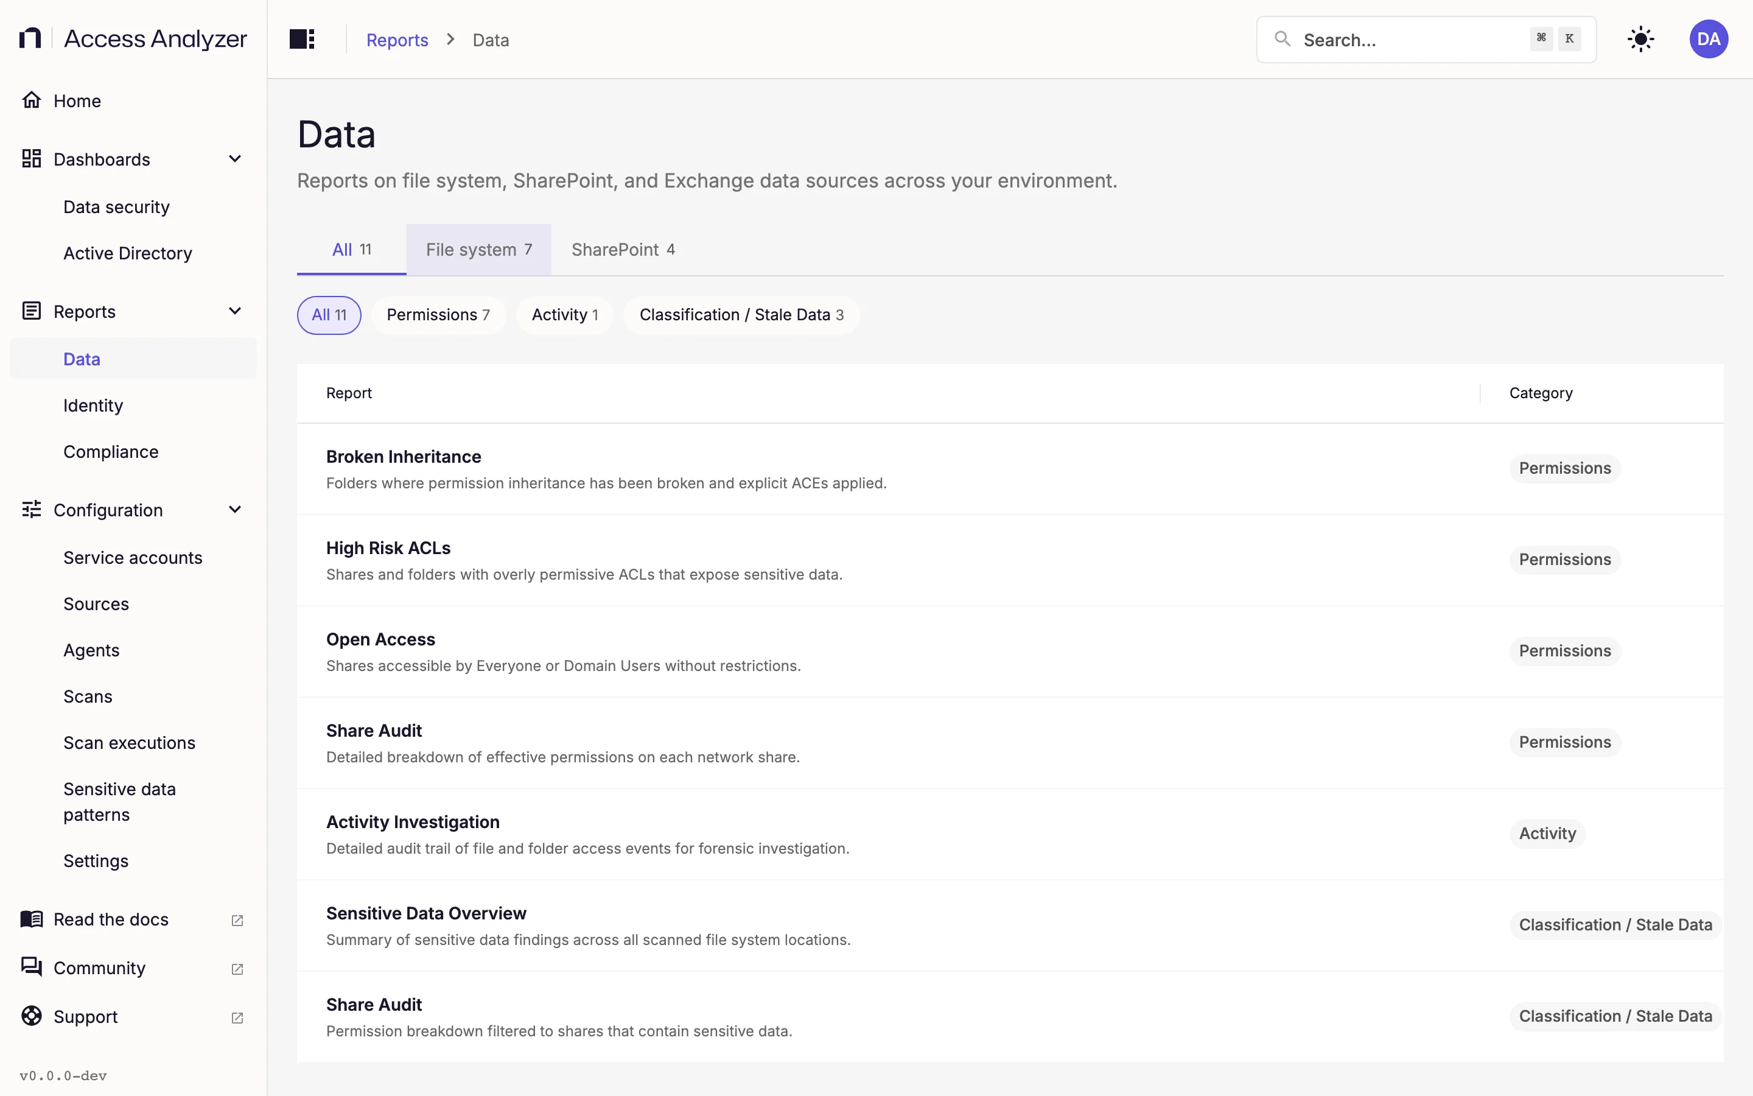Toggle the sidebar panel icon
This screenshot has width=1753, height=1096.
[302, 39]
